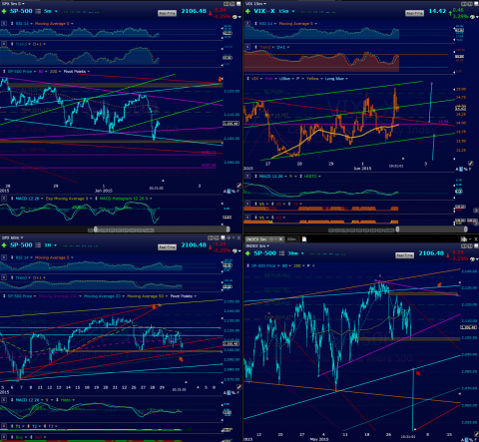
Task: Toggle the X box beside RSI 14 in SPX 5m chart
Action: [x=4, y=24]
